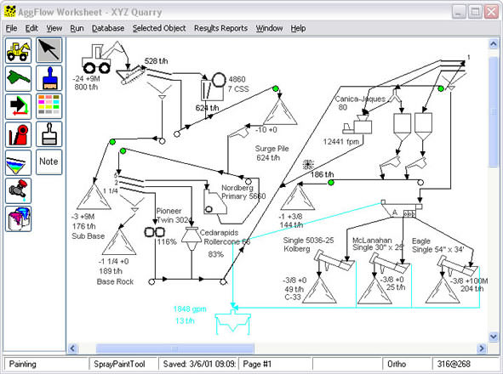The height and width of the screenshot is (374, 503).
Task: Open the Database menu
Action: 108,28
